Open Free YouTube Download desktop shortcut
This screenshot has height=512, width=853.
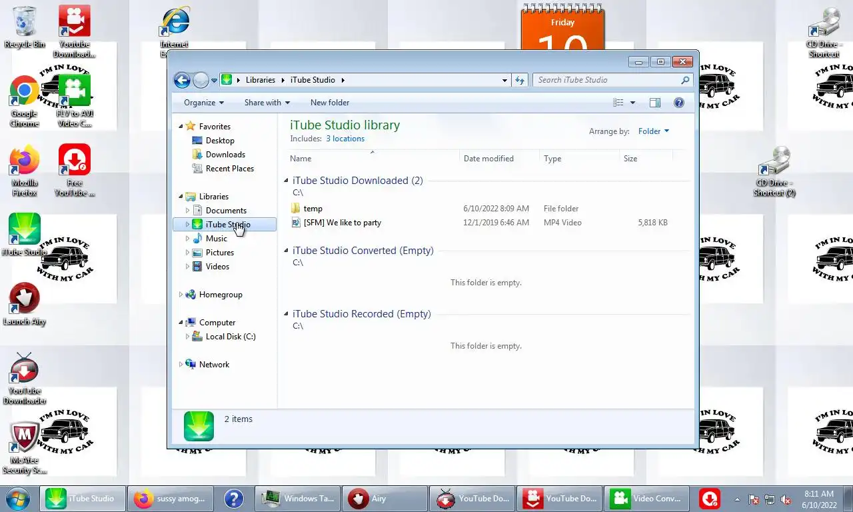point(75,171)
